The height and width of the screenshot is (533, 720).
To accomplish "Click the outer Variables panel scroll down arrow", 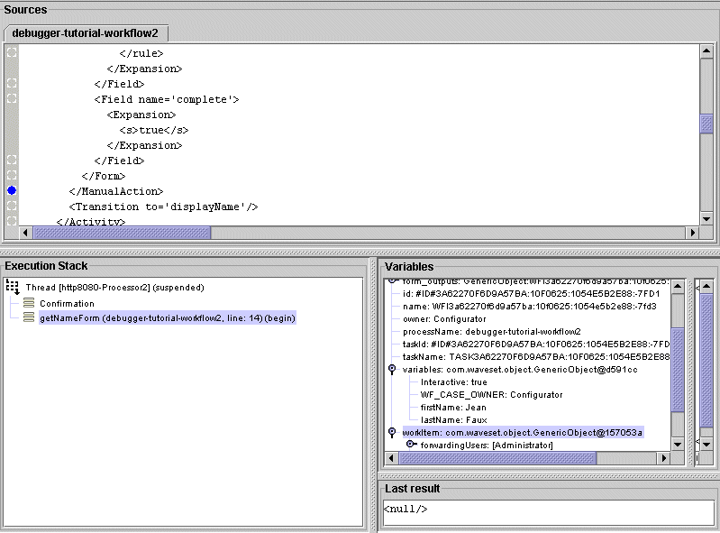I will (706, 445).
